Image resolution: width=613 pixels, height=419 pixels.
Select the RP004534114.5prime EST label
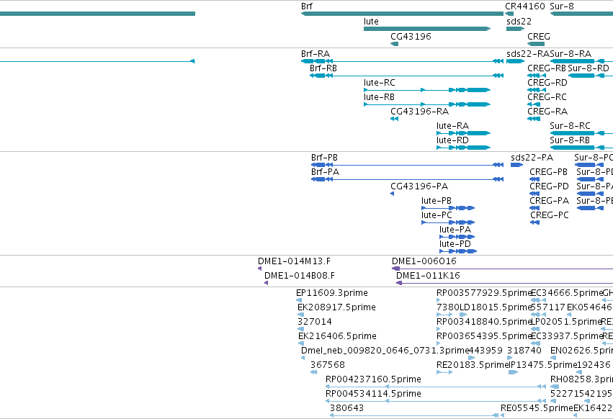373,395
